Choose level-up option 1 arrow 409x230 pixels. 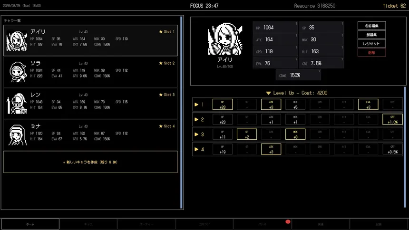196,105
